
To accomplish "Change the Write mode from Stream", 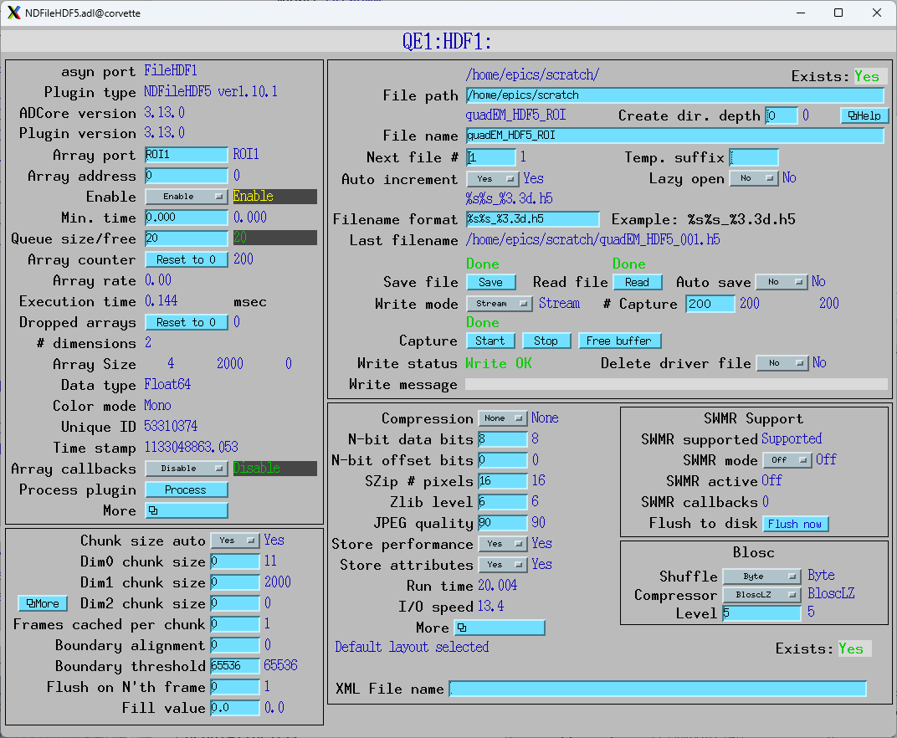I will coord(500,304).
